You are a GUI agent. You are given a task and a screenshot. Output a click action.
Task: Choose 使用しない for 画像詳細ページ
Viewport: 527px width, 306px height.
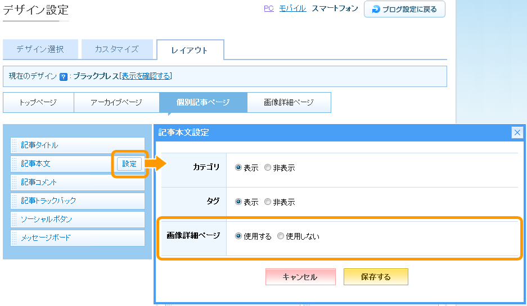(x=281, y=236)
